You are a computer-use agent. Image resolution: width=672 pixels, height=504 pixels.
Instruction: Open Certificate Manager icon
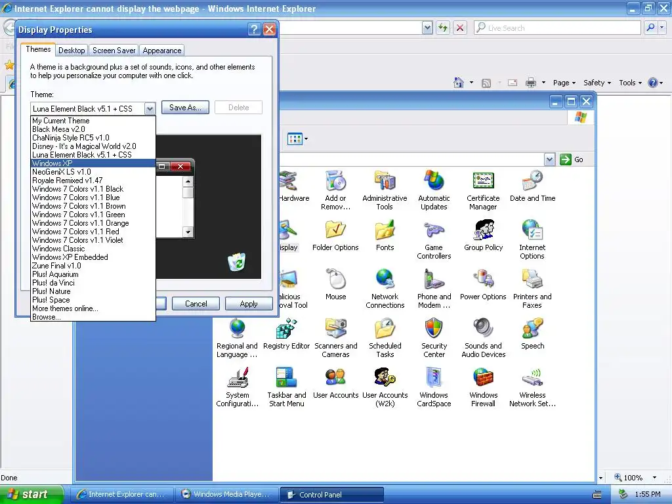pos(483,190)
